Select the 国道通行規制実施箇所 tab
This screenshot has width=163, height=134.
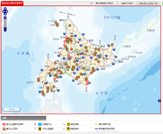pos(12,3)
